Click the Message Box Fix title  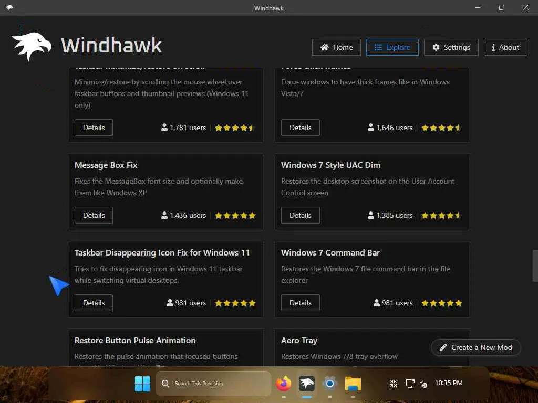[x=106, y=165]
